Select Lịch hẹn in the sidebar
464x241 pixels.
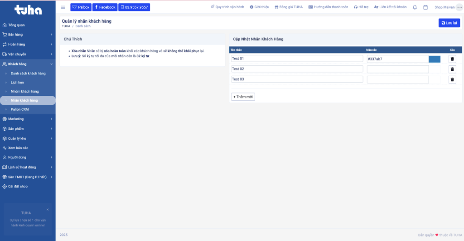17,82
